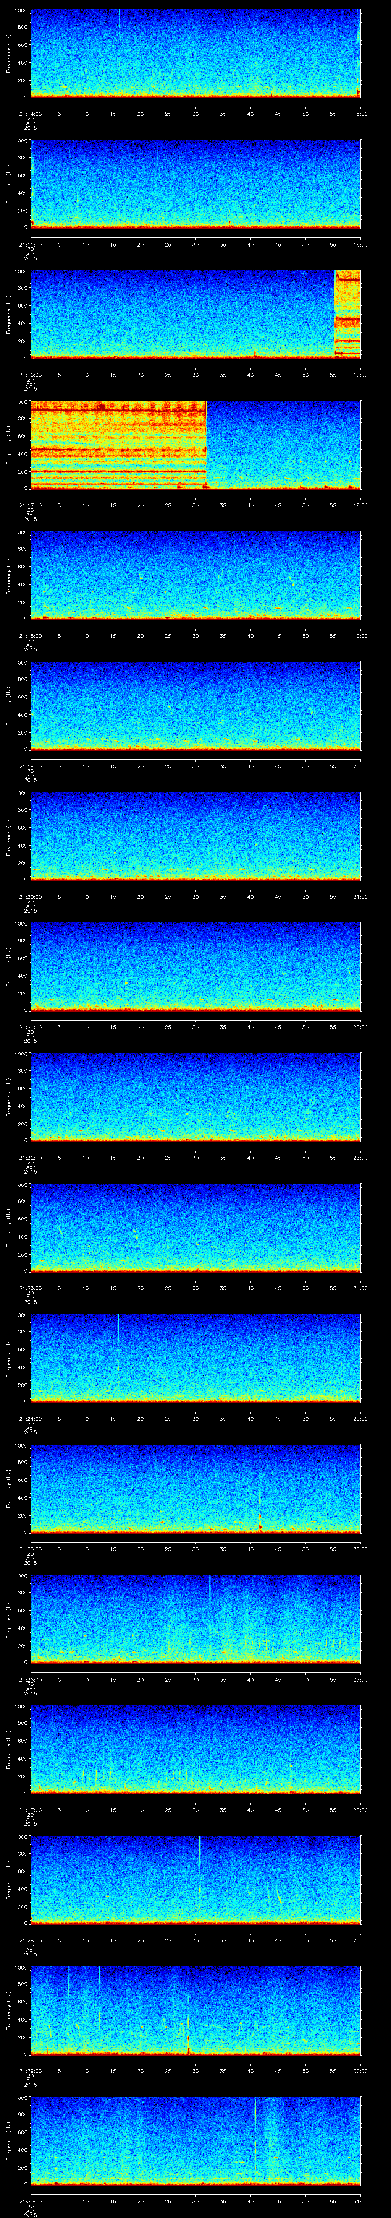Click the 21:20:00 start time label
The height and width of the screenshot is (2218, 391).
pyautogui.click(x=30, y=896)
